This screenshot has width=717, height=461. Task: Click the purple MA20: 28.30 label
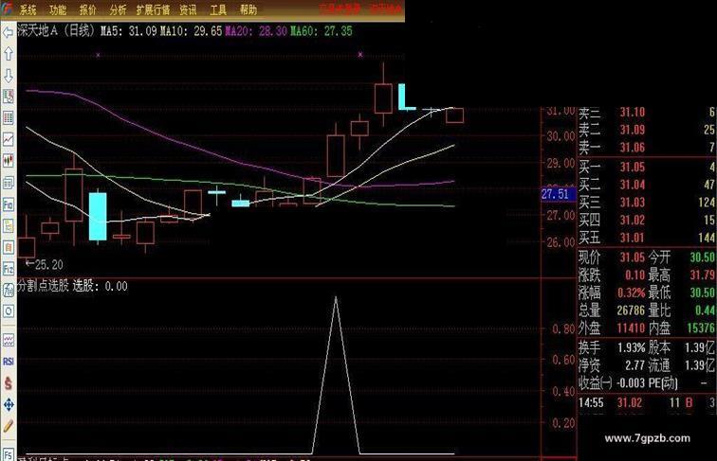pyautogui.click(x=256, y=31)
